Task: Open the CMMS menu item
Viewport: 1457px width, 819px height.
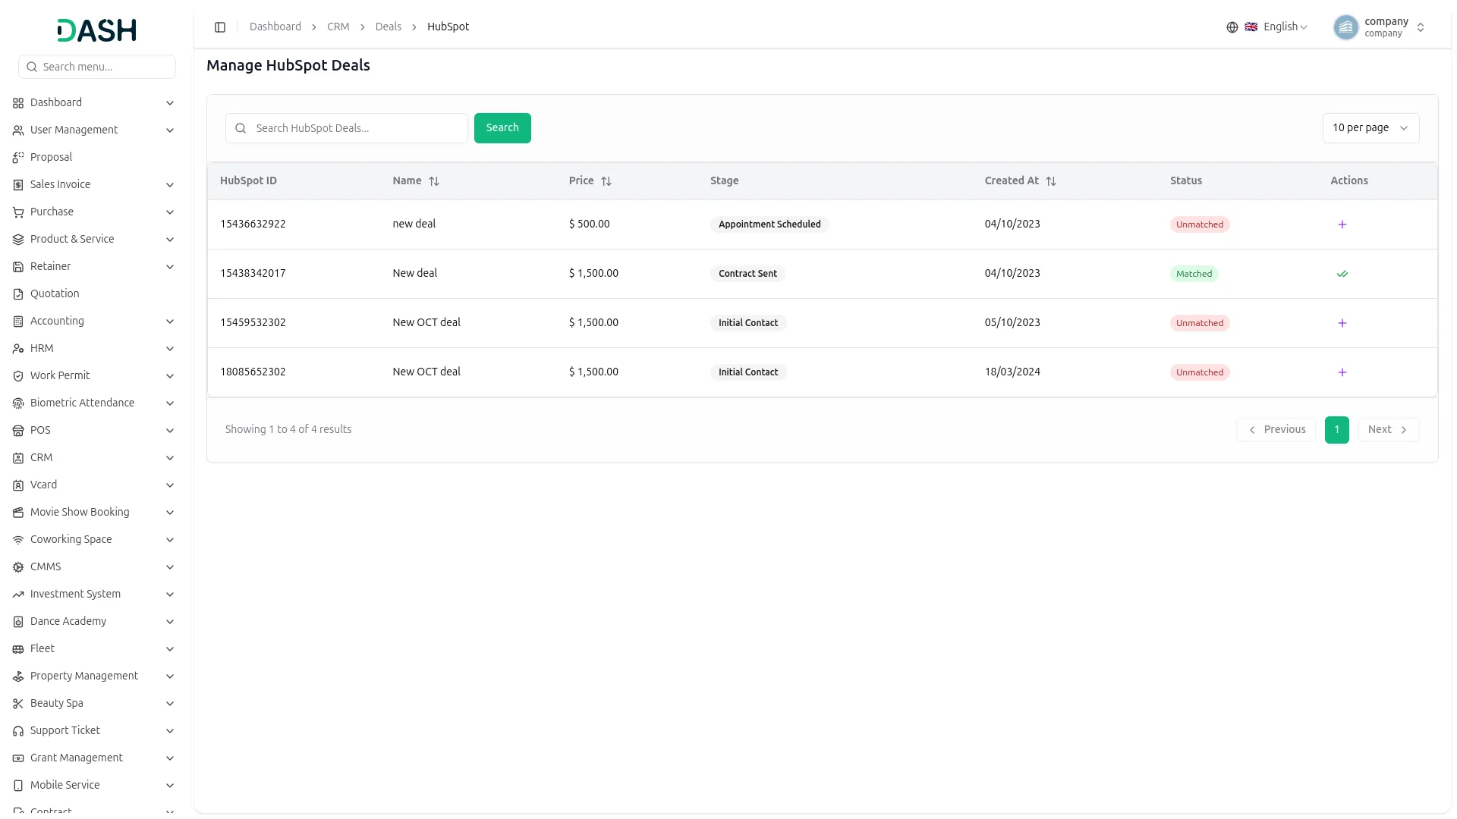Action: click(x=94, y=567)
